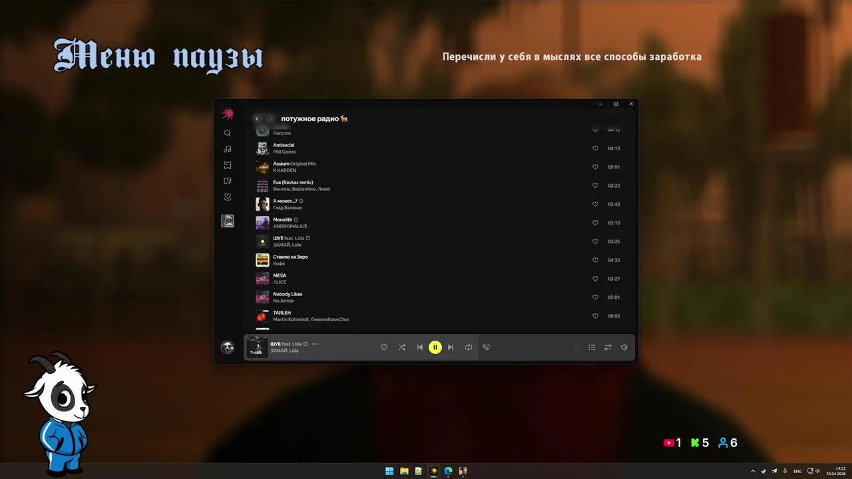Click the volume speaker icon
The image size is (852, 479).
coord(624,347)
